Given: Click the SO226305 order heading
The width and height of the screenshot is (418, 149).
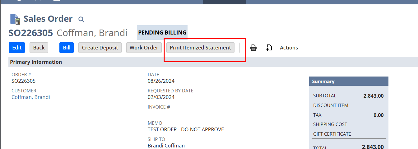Looking at the screenshot, I should pos(31,33).
